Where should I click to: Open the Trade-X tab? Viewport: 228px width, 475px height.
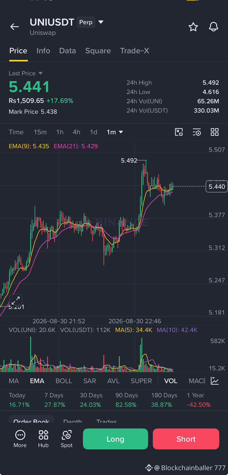coord(135,51)
